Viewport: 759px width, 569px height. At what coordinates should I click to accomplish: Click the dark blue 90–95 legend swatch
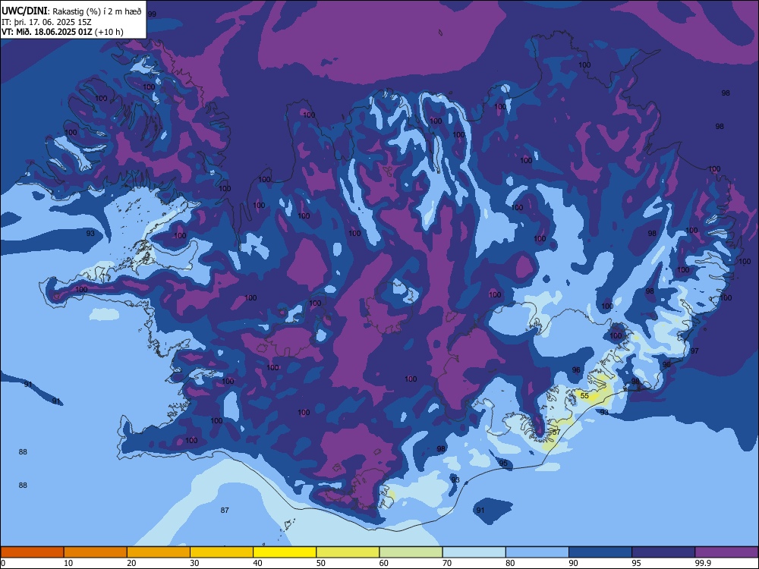pyautogui.click(x=600, y=552)
